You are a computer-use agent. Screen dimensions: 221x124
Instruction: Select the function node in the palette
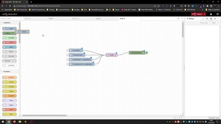point(9,77)
